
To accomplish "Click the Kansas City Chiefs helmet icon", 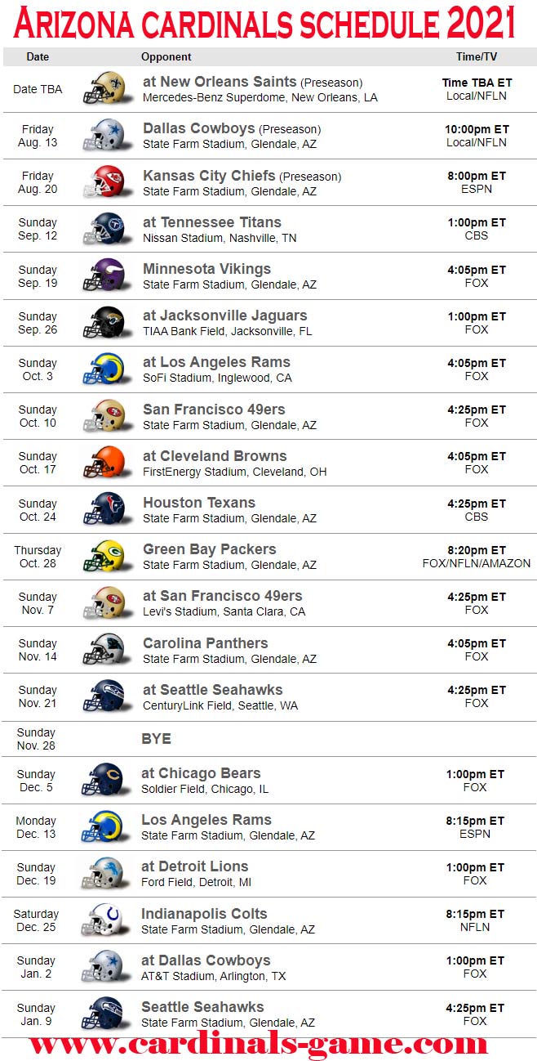I will click(x=104, y=181).
